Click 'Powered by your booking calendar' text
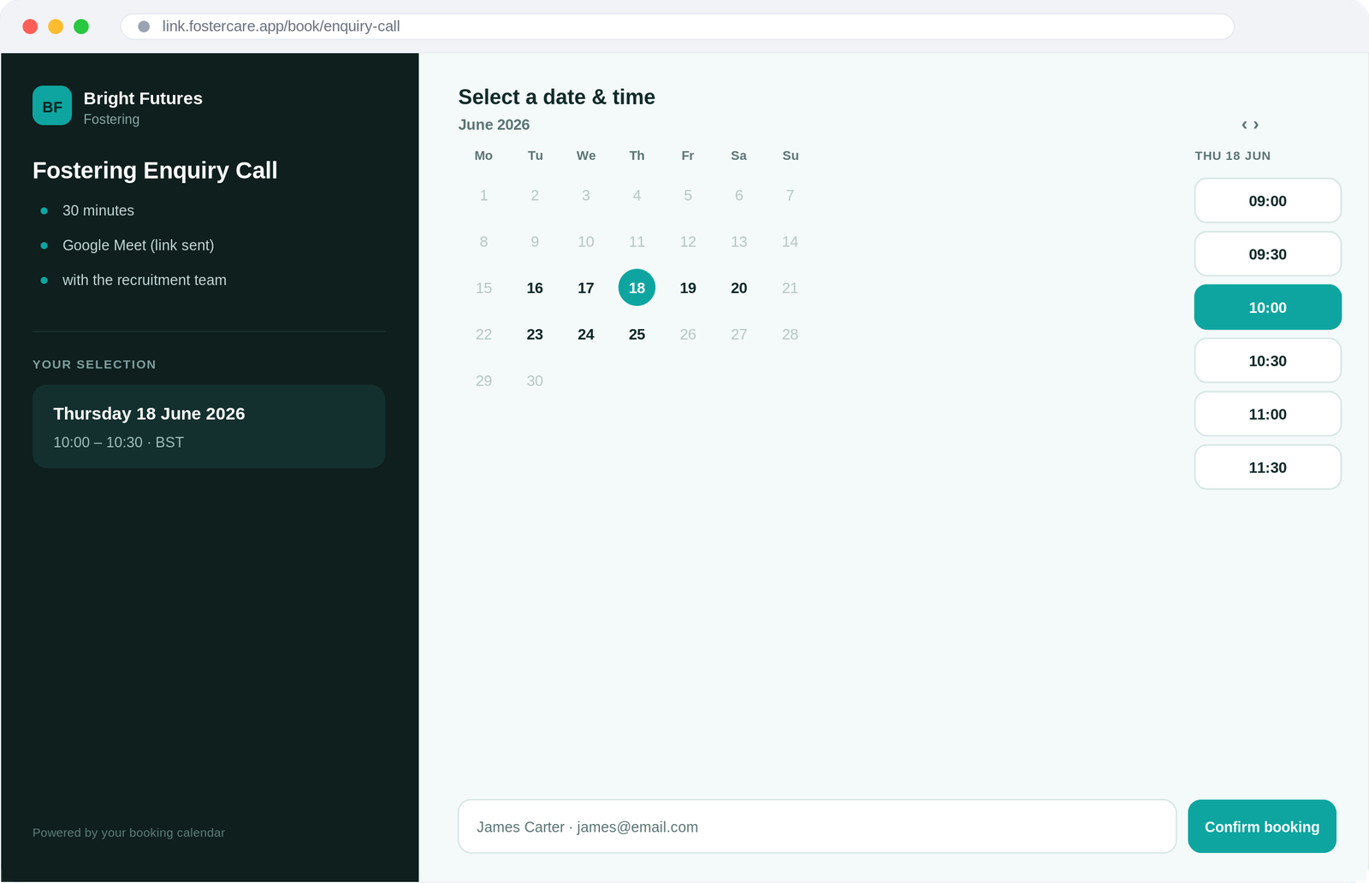The width and height of the screenshot is (1369, 883). (128, 833)
